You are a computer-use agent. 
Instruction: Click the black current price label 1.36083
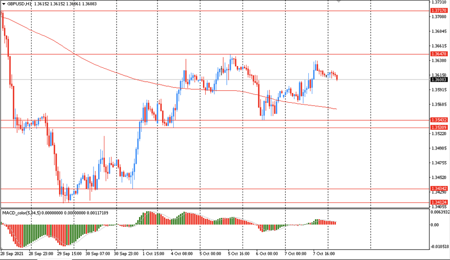pyautogui.click(x=439, y=79)
